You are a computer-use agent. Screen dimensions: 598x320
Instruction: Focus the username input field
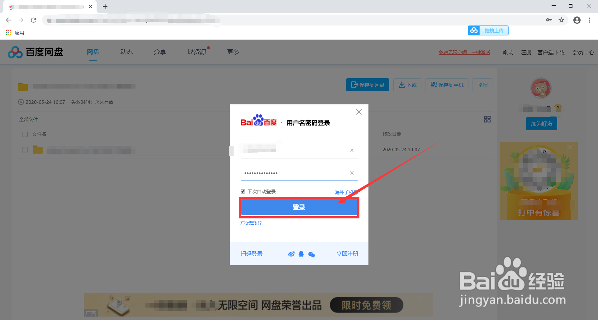point(299,150)
